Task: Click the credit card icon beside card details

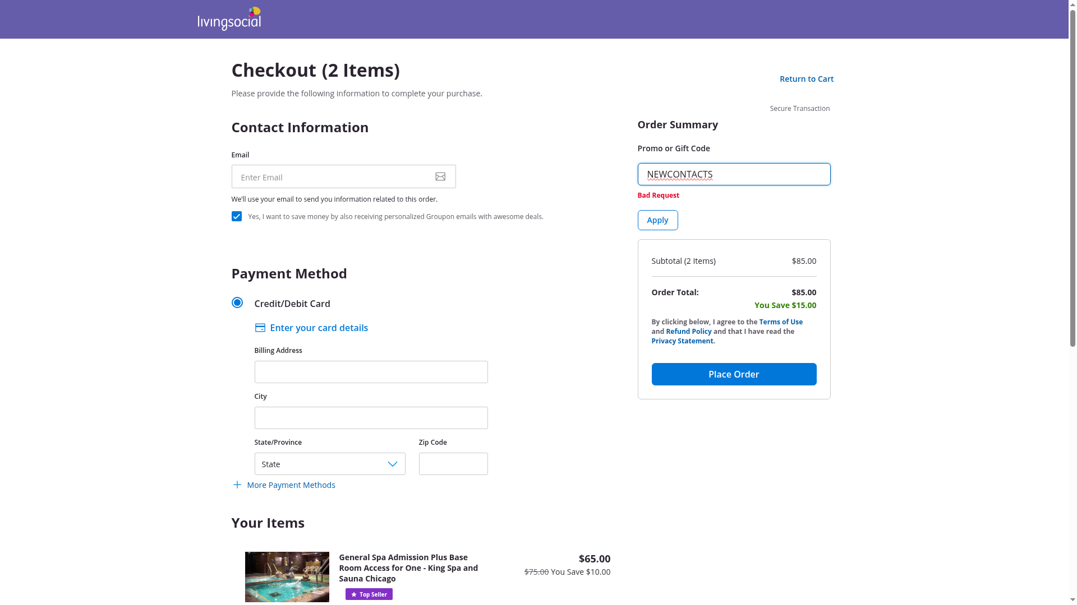Action: (260, 328)
